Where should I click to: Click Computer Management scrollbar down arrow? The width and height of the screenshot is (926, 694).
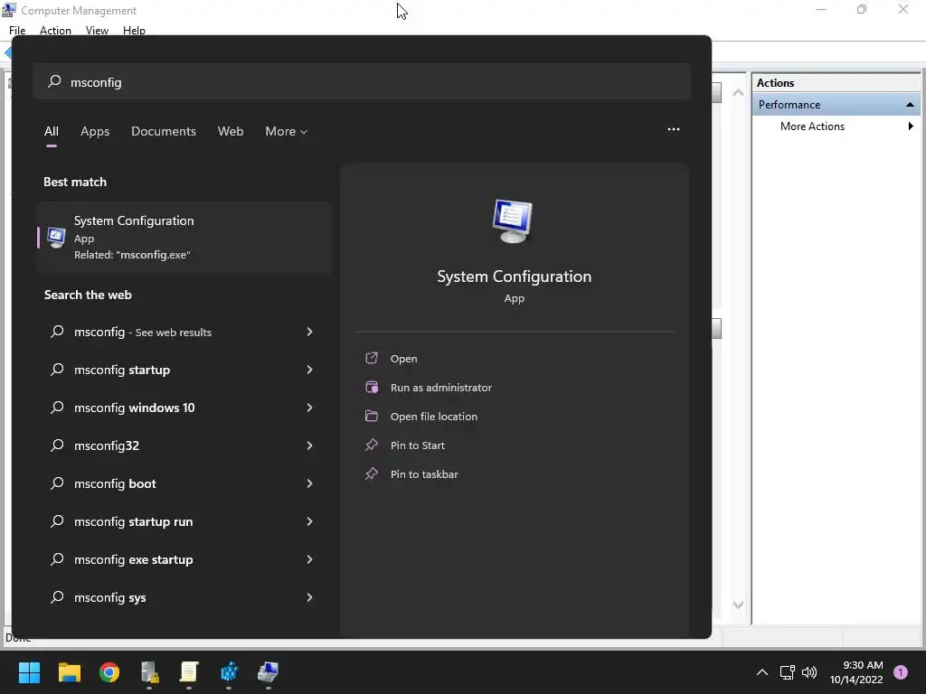(x=738, y=605)
